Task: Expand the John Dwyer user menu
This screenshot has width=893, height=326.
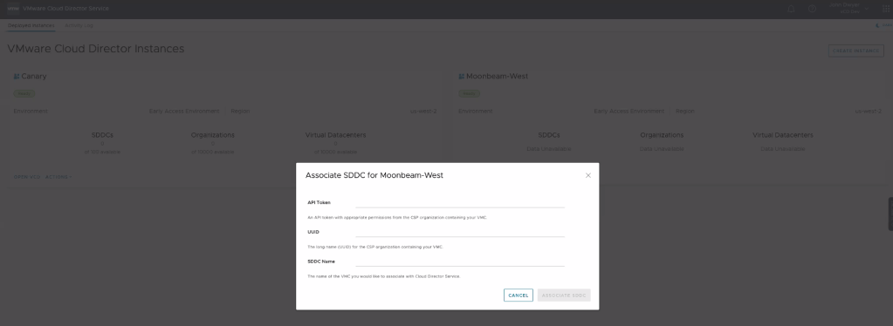Action: (848, 8)
